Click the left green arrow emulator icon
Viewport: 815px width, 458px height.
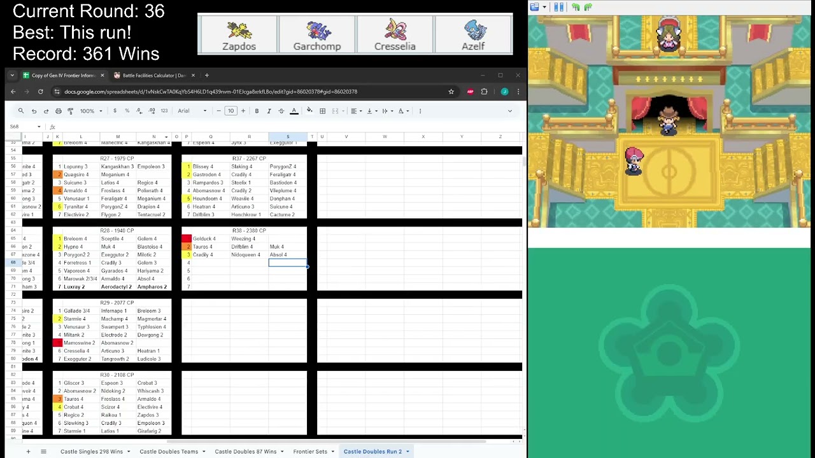pyautogui.click(x=576, y=7)
